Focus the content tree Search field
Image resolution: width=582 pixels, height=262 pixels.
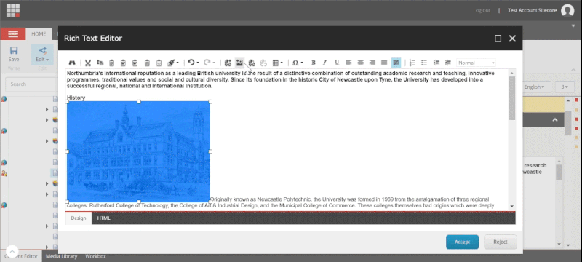(x=31, y=84)
